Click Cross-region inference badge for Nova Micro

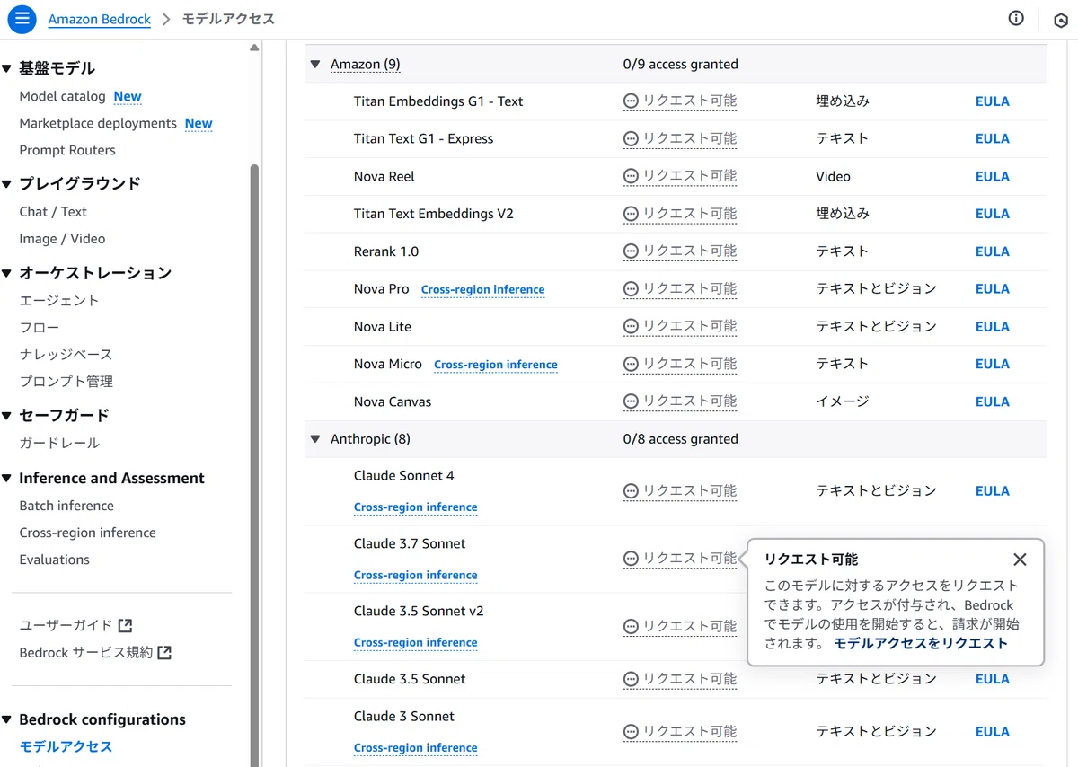coord(496,365)
